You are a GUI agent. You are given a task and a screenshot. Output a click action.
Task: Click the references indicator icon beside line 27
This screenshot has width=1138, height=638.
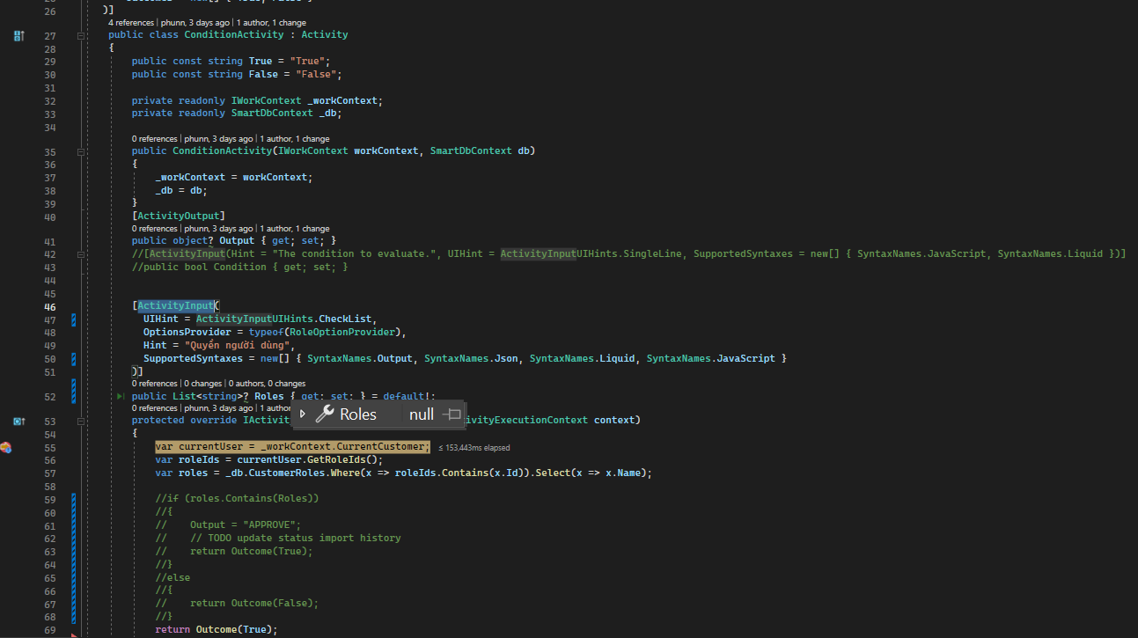(18, 36)
